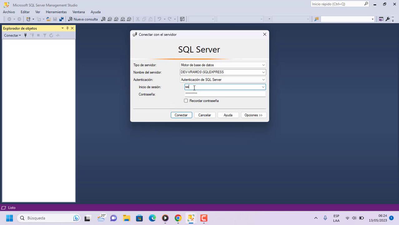Screen dimensions: 399x225
Task: Pin the Explorador de objetos panel
Action: pos(67,28)
